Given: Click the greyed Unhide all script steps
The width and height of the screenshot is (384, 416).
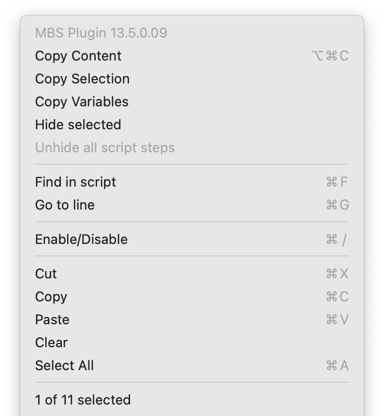Looking at the screenshot, I should pyautogui.click(x=105, y=148).
